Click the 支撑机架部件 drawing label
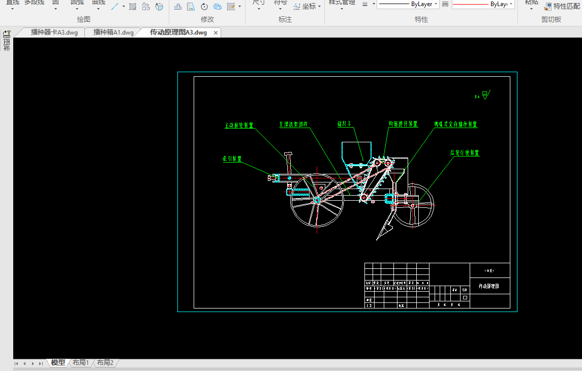The image size is (582, 371). pyautogui.click(x=294, y=125)
